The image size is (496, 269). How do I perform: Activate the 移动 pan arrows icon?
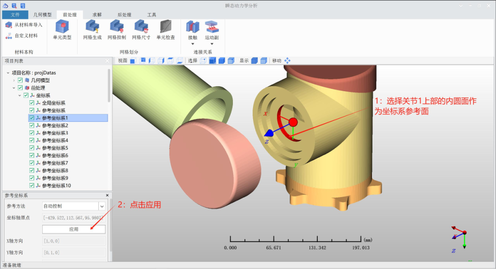coord(287,60)
